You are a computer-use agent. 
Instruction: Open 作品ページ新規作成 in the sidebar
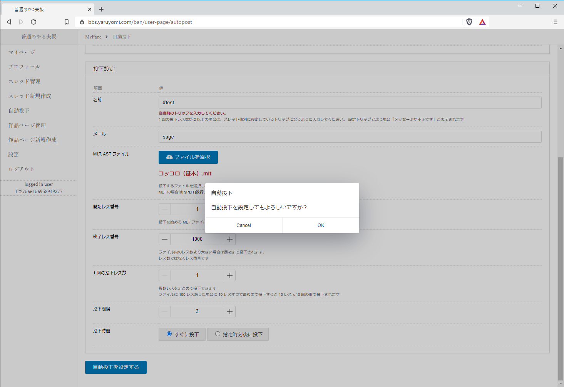click(33, 140)
